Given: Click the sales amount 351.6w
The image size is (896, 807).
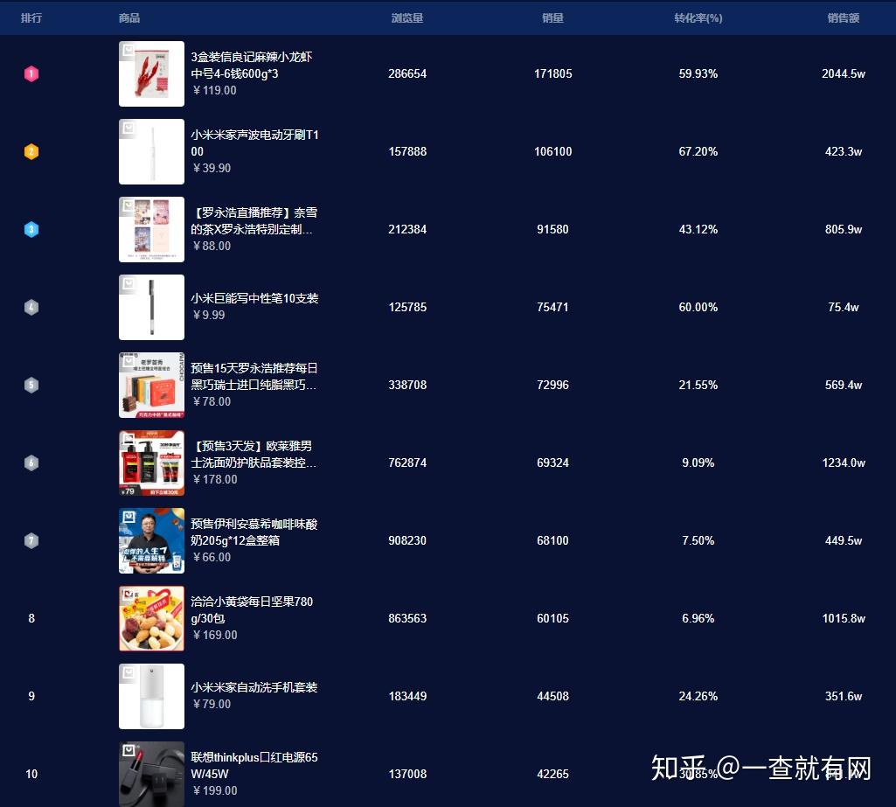Looking at the screenshot, I should click(844, 696).
